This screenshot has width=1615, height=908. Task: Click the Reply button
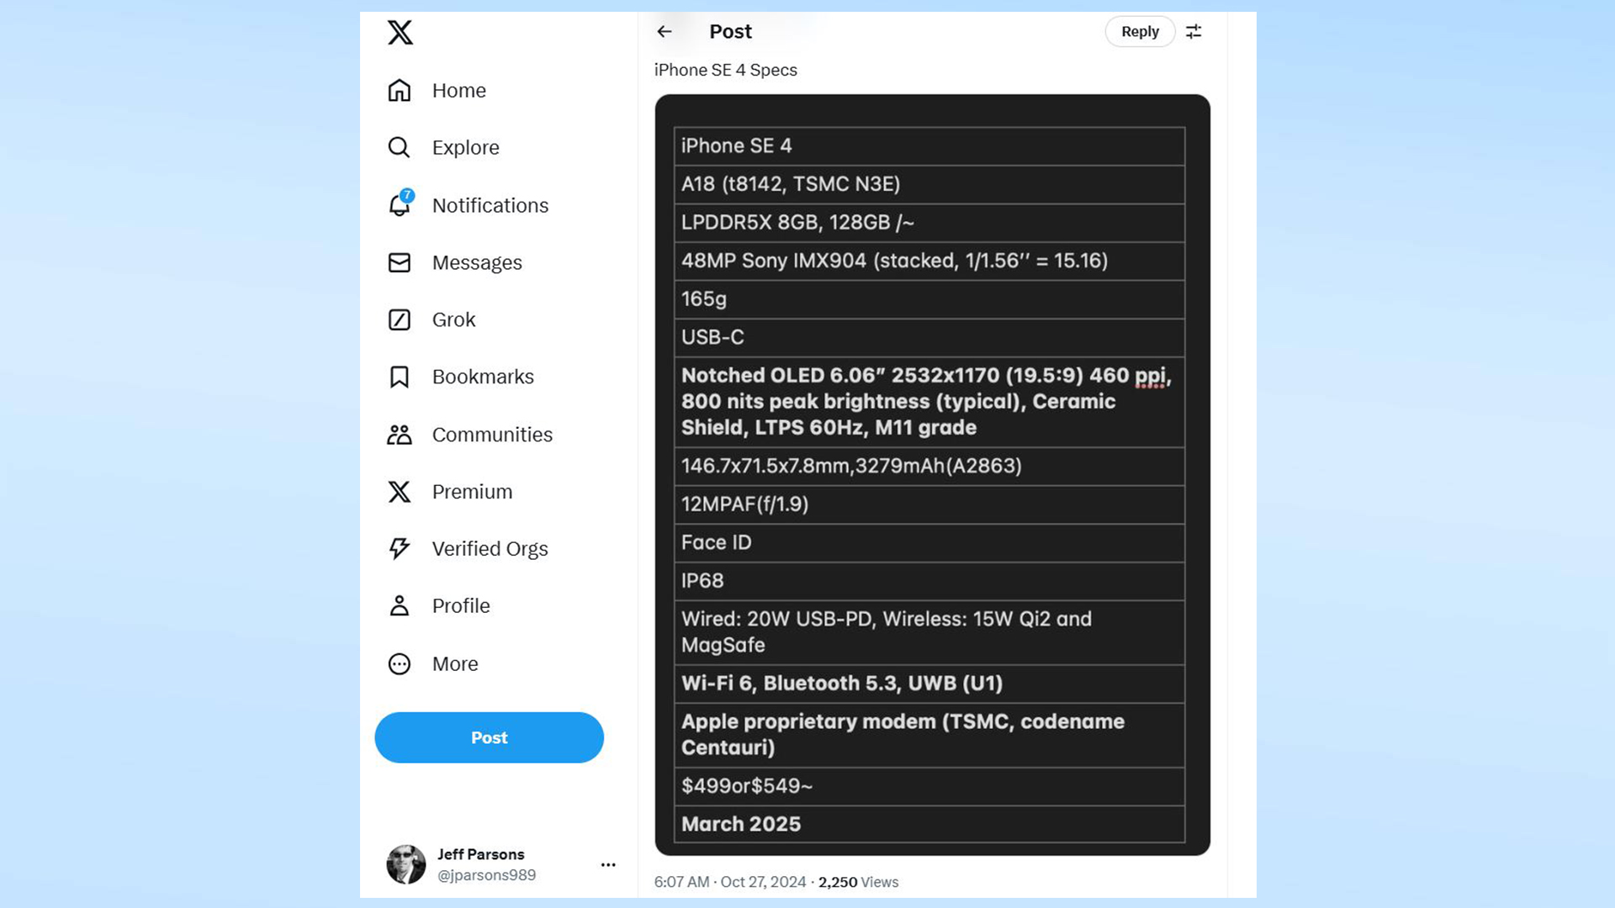1140,32
